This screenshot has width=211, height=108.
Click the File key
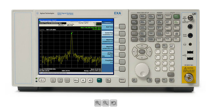click(176, 28)
